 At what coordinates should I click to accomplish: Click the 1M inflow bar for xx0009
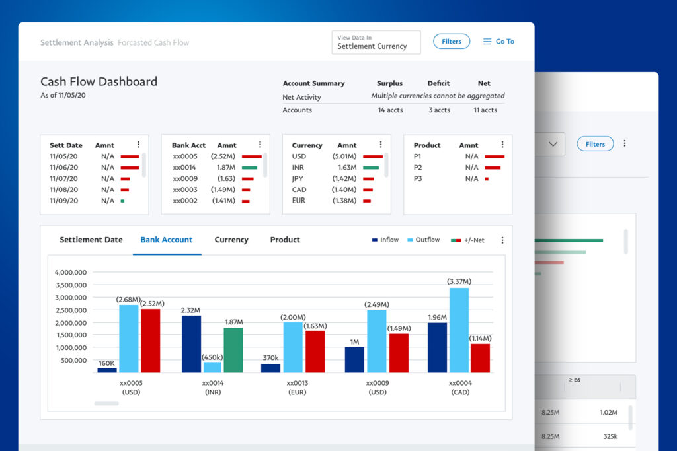tap(354, 360)
